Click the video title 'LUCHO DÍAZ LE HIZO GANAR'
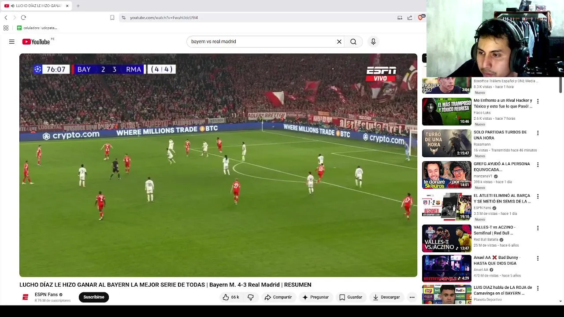Image resolution: width=564 pixels, height=317 pixels. coord(165,285)
